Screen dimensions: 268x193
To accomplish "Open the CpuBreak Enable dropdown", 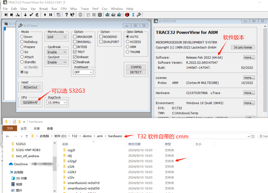I will pos(57,52).
